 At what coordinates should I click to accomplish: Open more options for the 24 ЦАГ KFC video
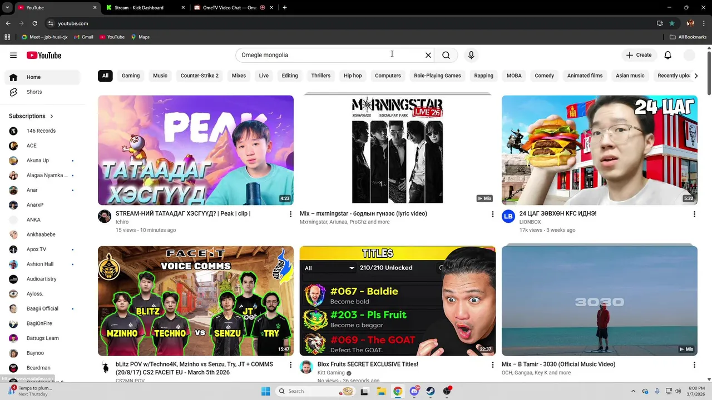(694, 214)
